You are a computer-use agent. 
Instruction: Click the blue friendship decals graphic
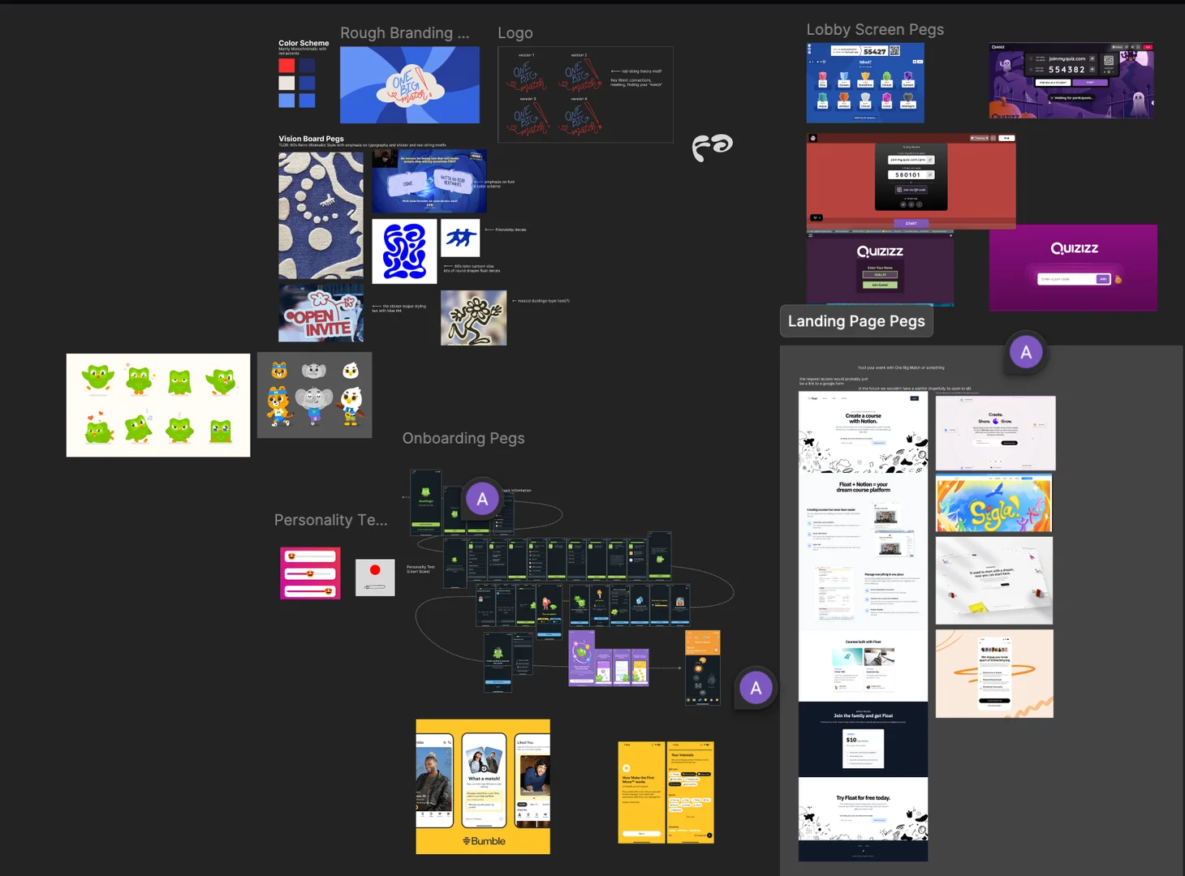click(460, 238)
